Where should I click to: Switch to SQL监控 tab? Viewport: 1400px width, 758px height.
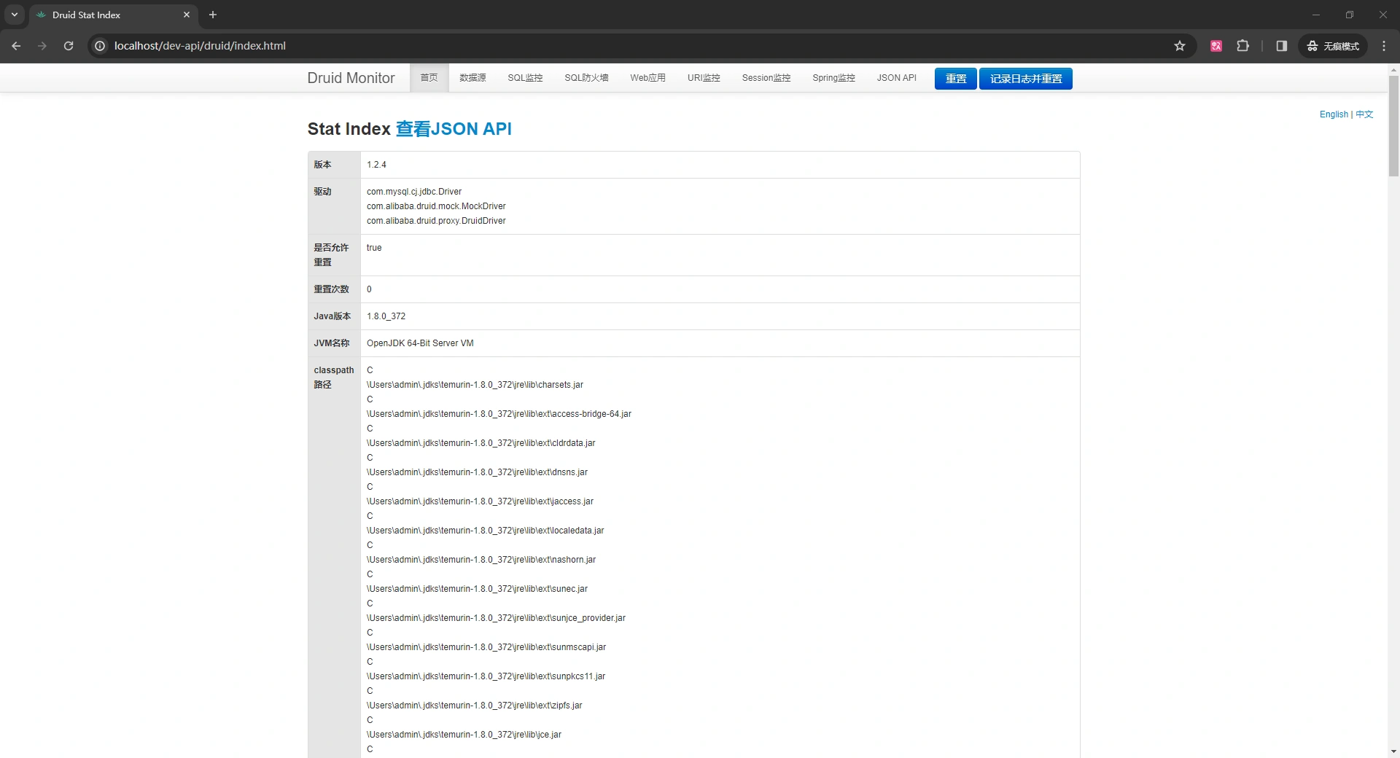click(x=525, y=78)
